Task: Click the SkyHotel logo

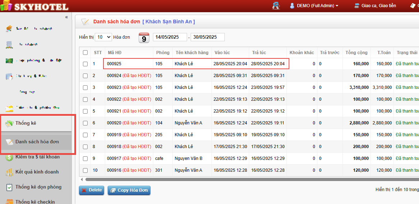Action: click(34, 6)
